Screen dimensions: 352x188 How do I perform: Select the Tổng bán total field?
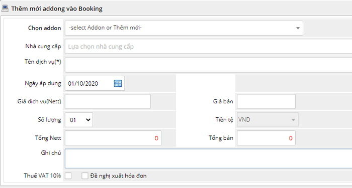coord(266,138)
